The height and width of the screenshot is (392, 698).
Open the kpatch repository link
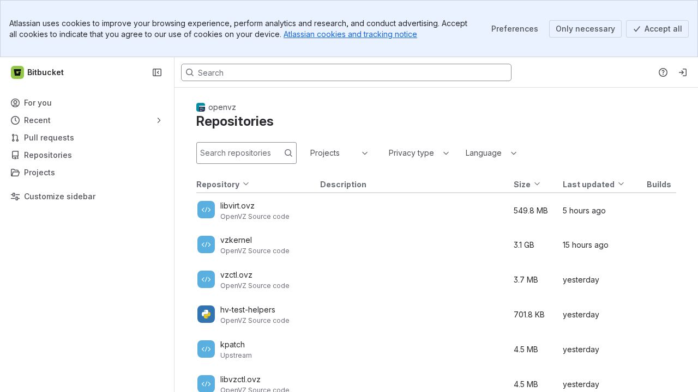[232, 345]
